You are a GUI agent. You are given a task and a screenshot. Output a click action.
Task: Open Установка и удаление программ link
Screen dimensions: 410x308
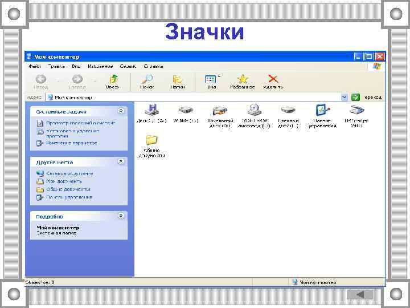[73, 133]
